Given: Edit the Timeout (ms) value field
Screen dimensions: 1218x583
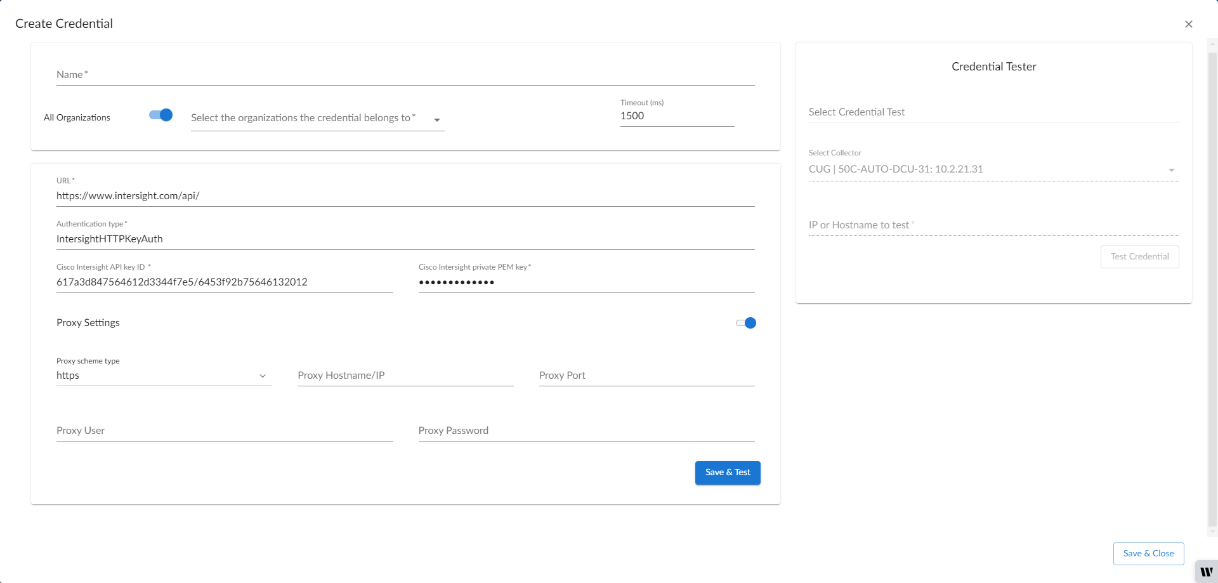Looking at the screenshot, I should pyautogui.click(x=677, y=116).
